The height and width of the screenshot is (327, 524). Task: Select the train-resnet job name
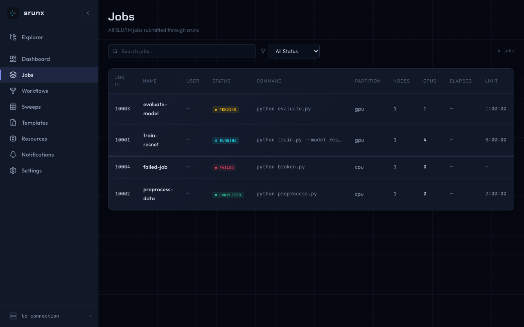click(x=151, y=140)
